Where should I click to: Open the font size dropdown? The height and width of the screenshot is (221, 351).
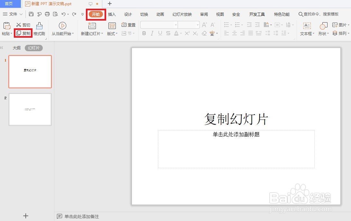198,25
